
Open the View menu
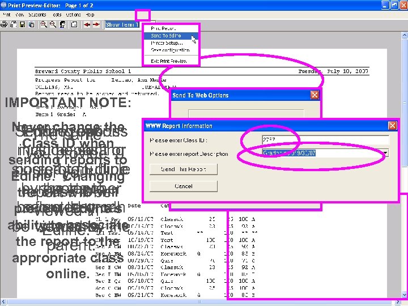(x=19, y=15)
